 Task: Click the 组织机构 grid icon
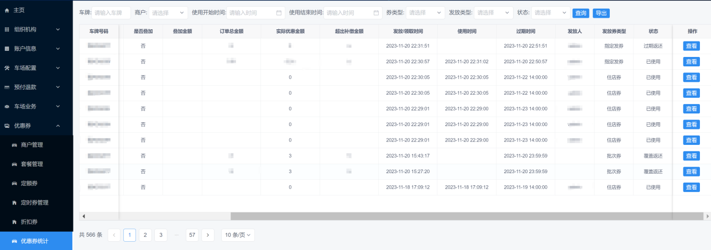(x=7, y=29)
